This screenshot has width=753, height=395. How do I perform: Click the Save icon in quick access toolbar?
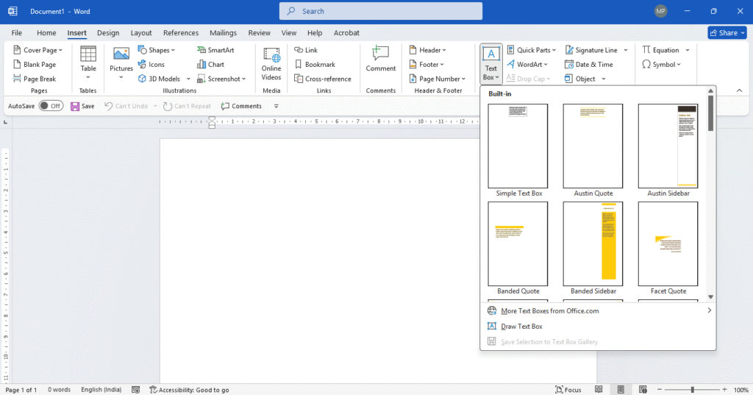pyautogui.click(x=75, y=106)
